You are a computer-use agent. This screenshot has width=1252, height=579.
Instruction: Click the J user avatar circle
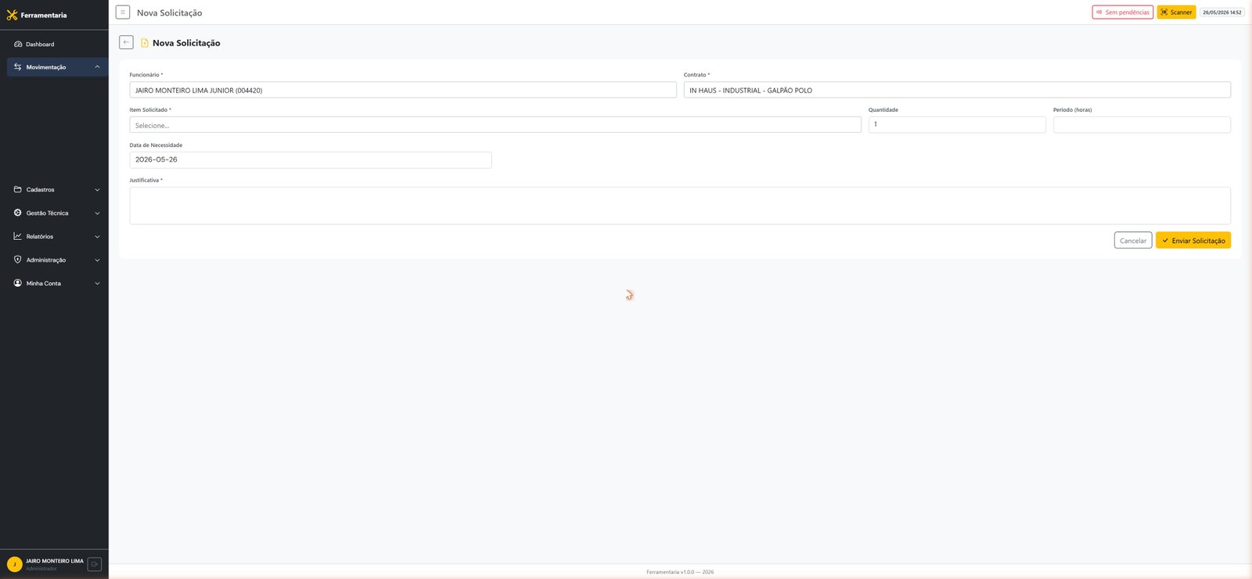pos(14,564)
